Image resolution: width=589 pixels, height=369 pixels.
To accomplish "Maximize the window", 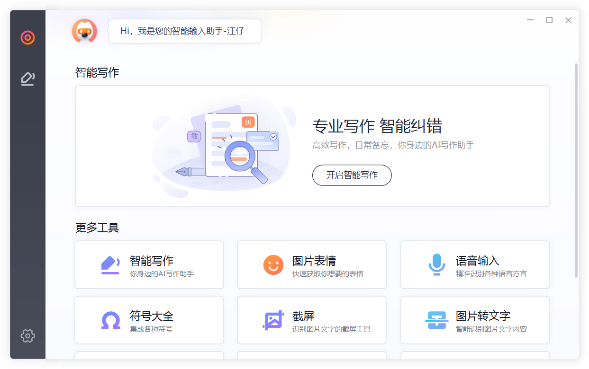I will (549, 20).
